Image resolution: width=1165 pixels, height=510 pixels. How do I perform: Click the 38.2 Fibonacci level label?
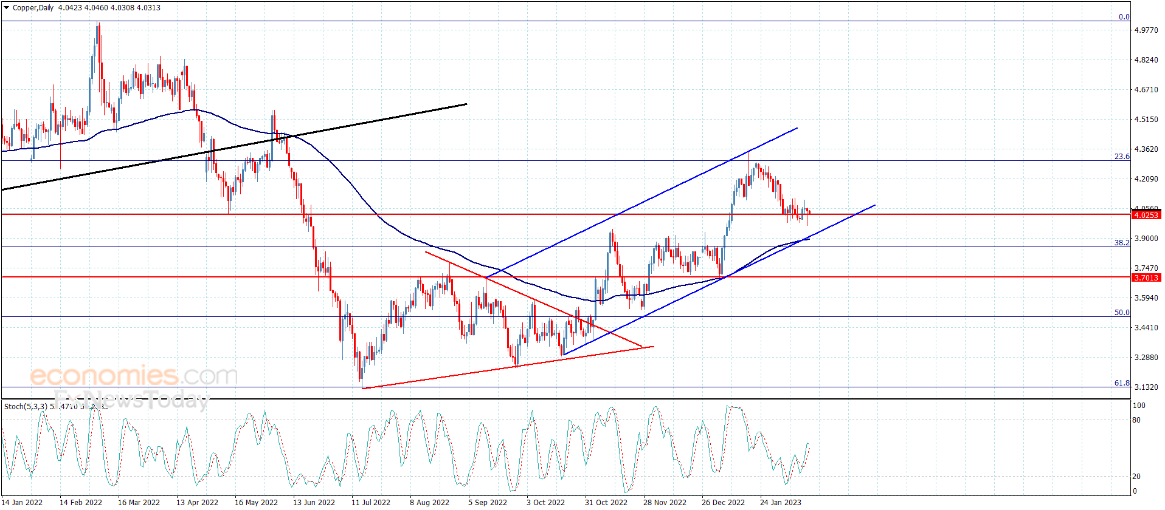pyautogui.click(x=1122, y=242)
